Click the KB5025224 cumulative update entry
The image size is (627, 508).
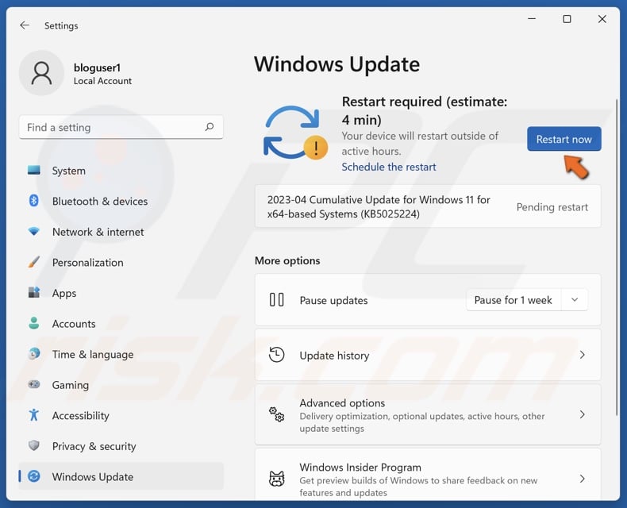[x=428, y=206]
